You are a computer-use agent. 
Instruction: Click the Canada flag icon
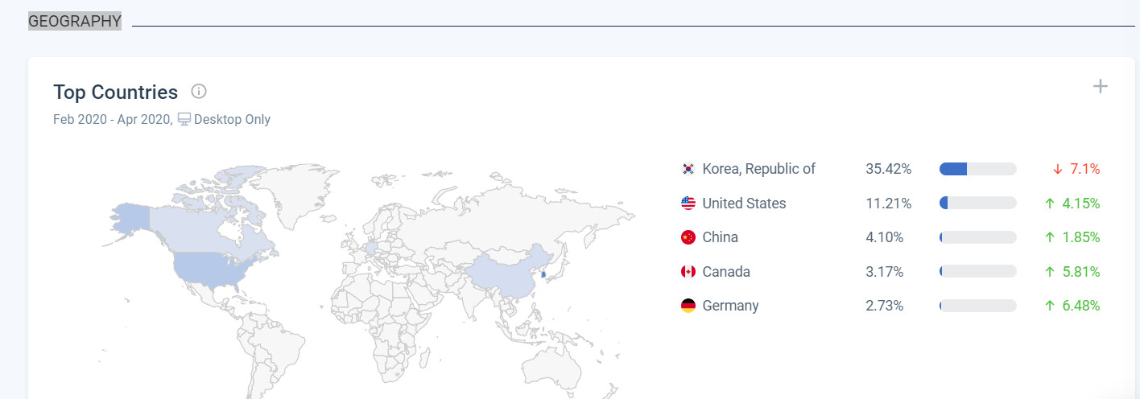(688, 272)
